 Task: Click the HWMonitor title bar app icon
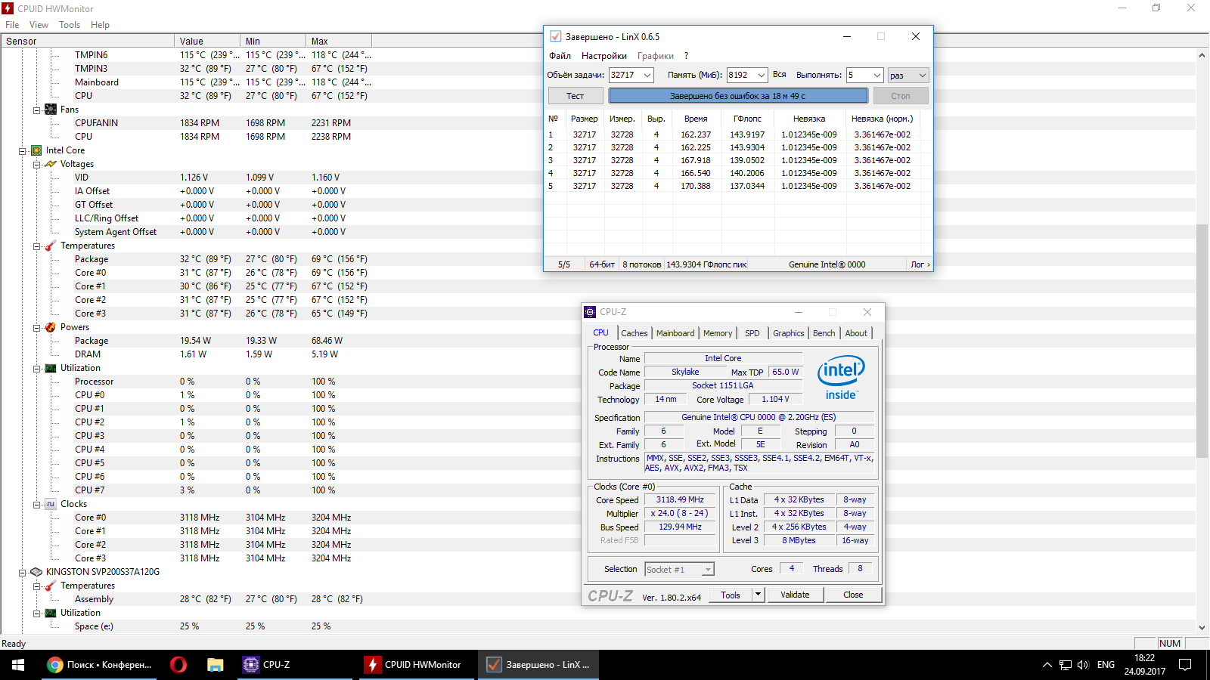pyautogui.click(x=8, y=8)
